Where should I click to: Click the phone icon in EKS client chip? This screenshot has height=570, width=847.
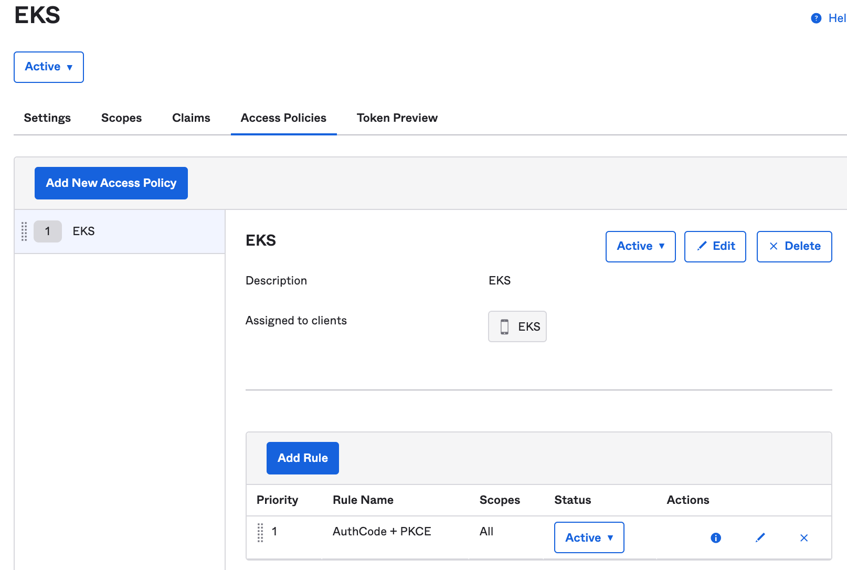(x=504, y=326)
